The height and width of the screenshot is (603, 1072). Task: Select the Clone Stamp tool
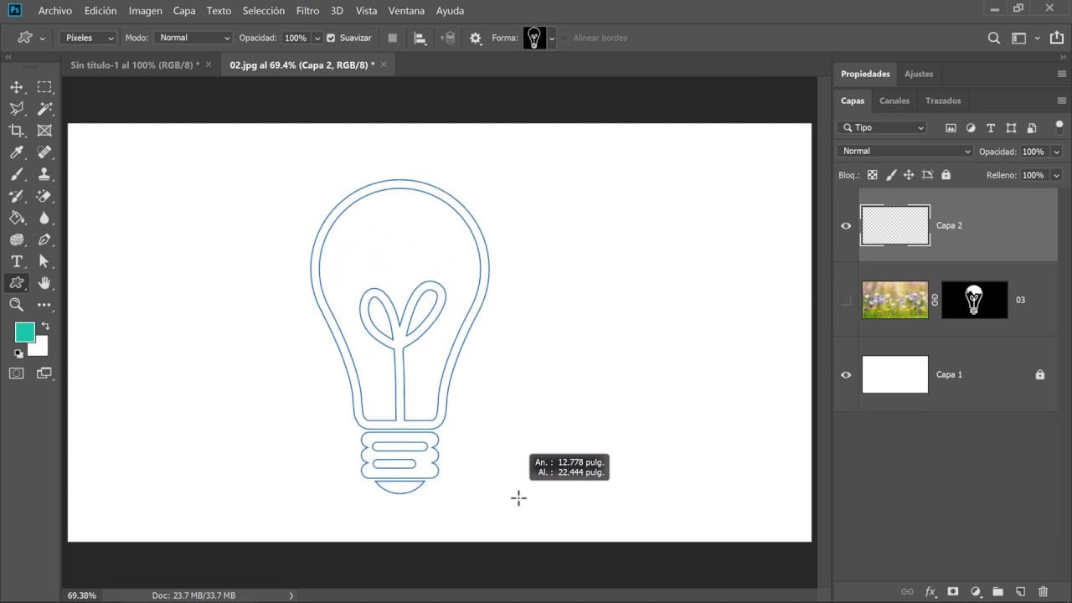pos(44,174)
